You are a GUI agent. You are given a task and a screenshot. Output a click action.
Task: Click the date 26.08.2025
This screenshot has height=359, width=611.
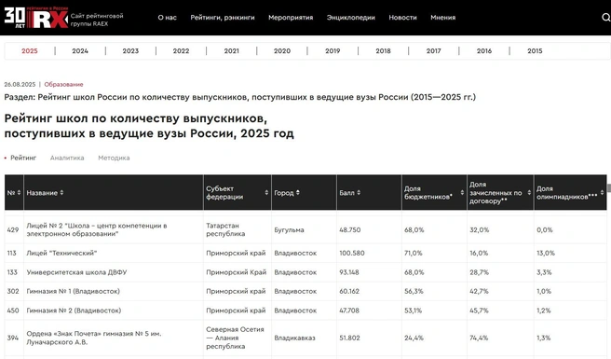(20, 84)
